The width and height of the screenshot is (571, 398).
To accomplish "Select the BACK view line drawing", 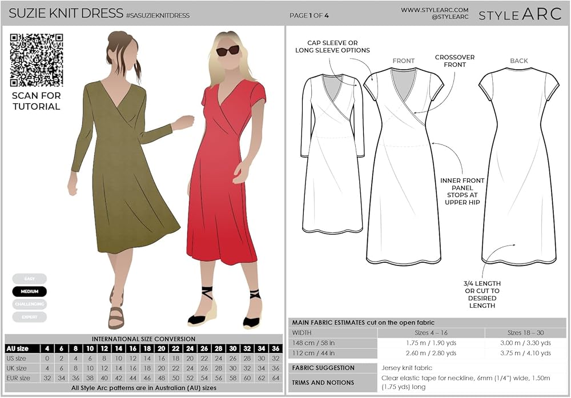I will pyautogui.click(x=519, y=166).
